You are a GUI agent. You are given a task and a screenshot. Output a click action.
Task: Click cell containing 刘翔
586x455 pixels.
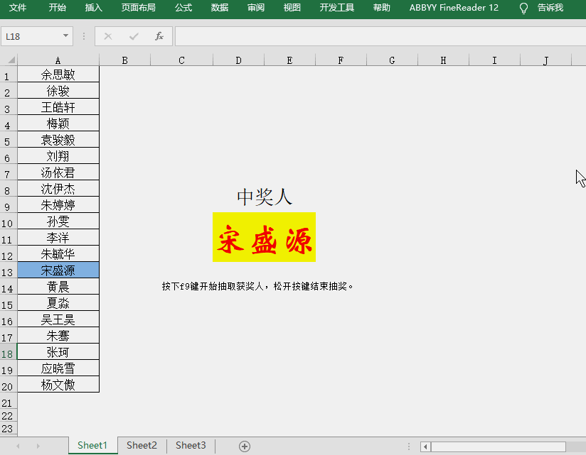[x=58, y=156]
